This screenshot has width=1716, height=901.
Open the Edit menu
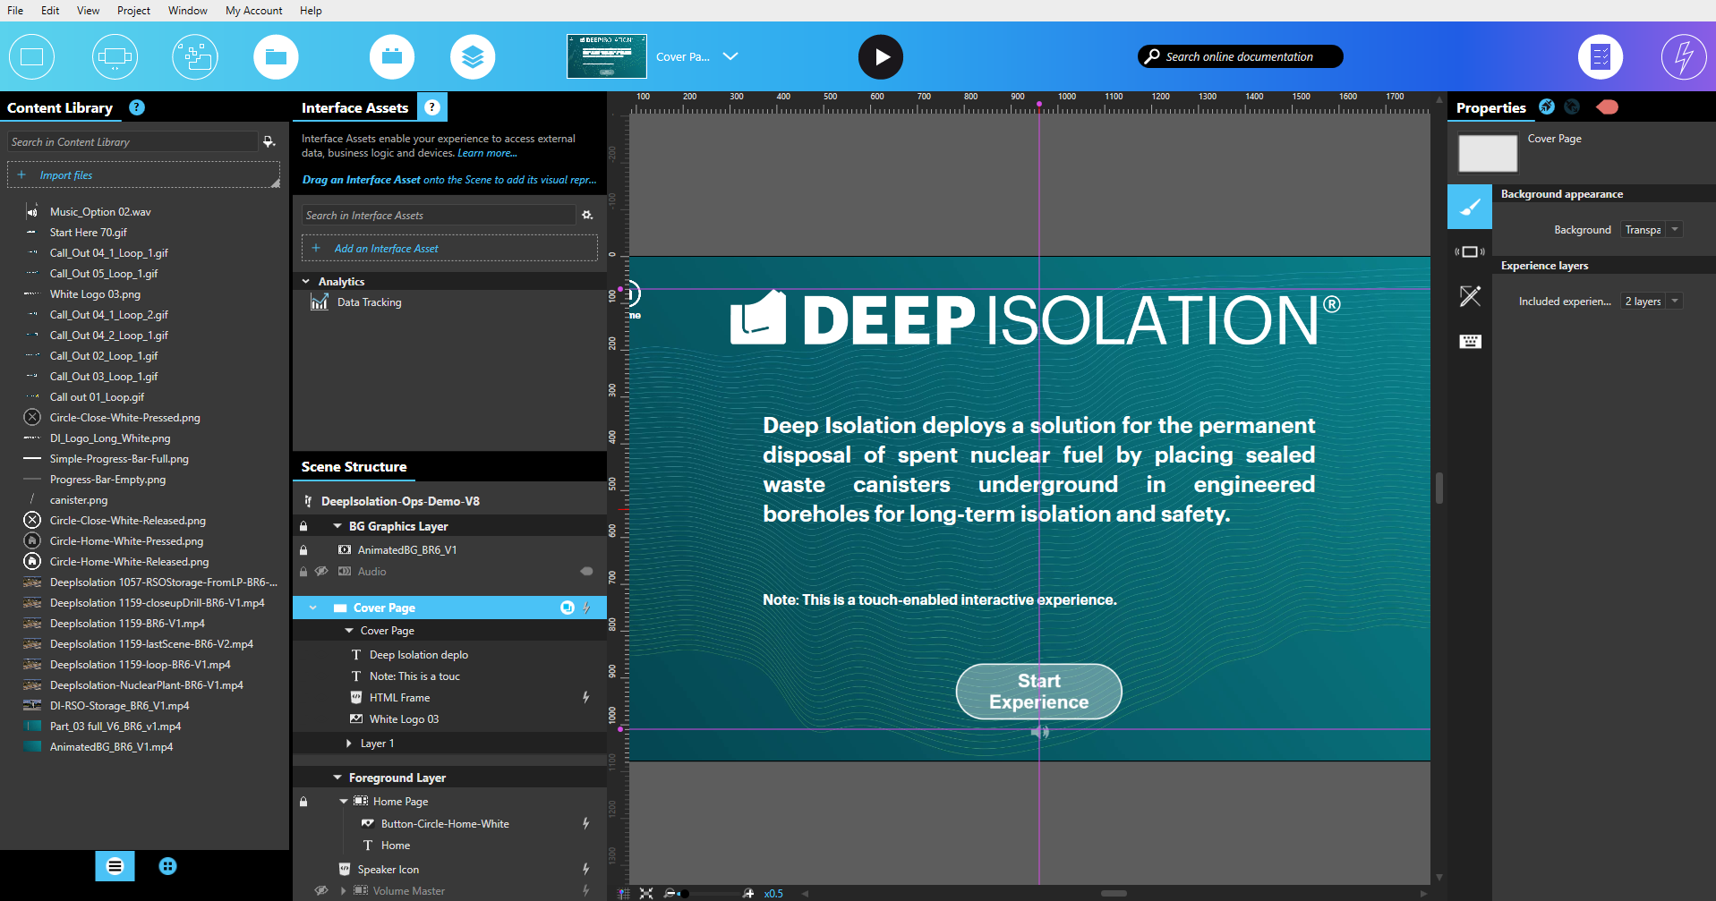[50, 11]
